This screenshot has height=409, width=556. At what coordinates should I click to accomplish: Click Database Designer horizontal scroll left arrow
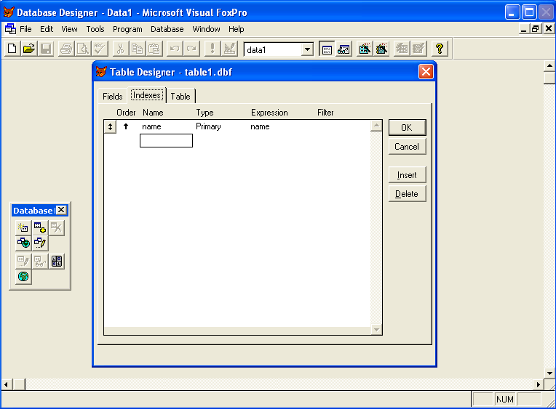6,384
